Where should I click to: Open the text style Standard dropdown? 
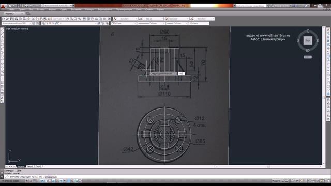[127, 19]
